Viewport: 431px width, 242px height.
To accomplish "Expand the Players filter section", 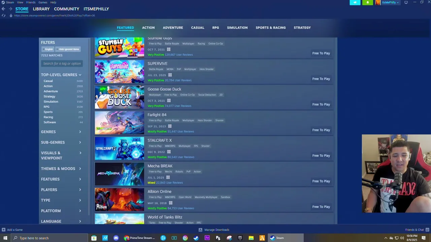I will [61, 190].
